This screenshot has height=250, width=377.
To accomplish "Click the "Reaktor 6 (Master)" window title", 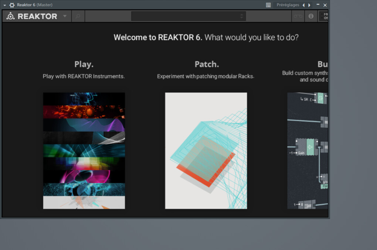I will (x=35, y=5).
